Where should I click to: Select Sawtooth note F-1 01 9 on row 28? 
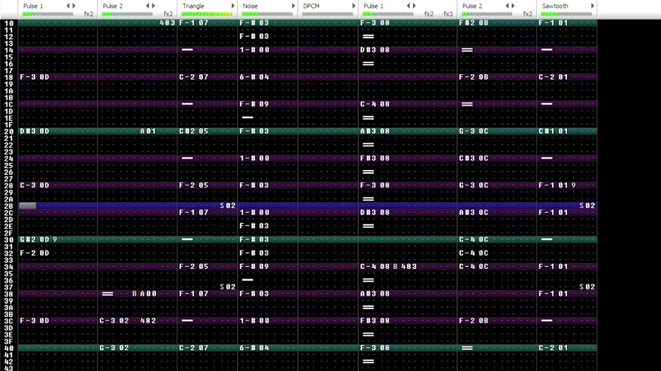tap(557, 185)
